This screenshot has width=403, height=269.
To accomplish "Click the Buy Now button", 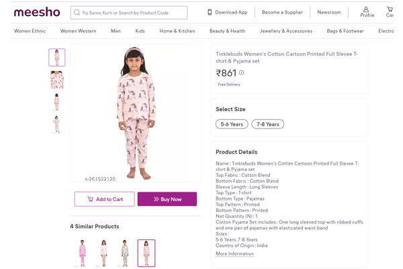I will (167, 199).
